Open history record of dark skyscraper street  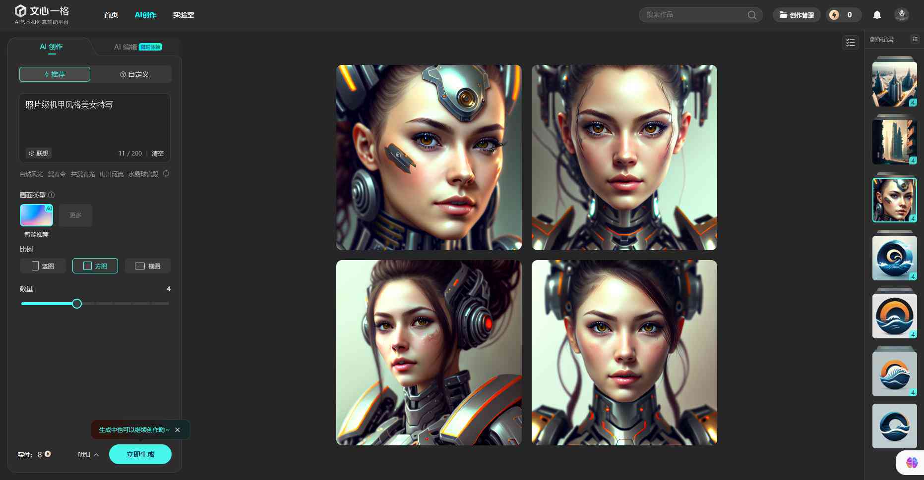[895, 142]
